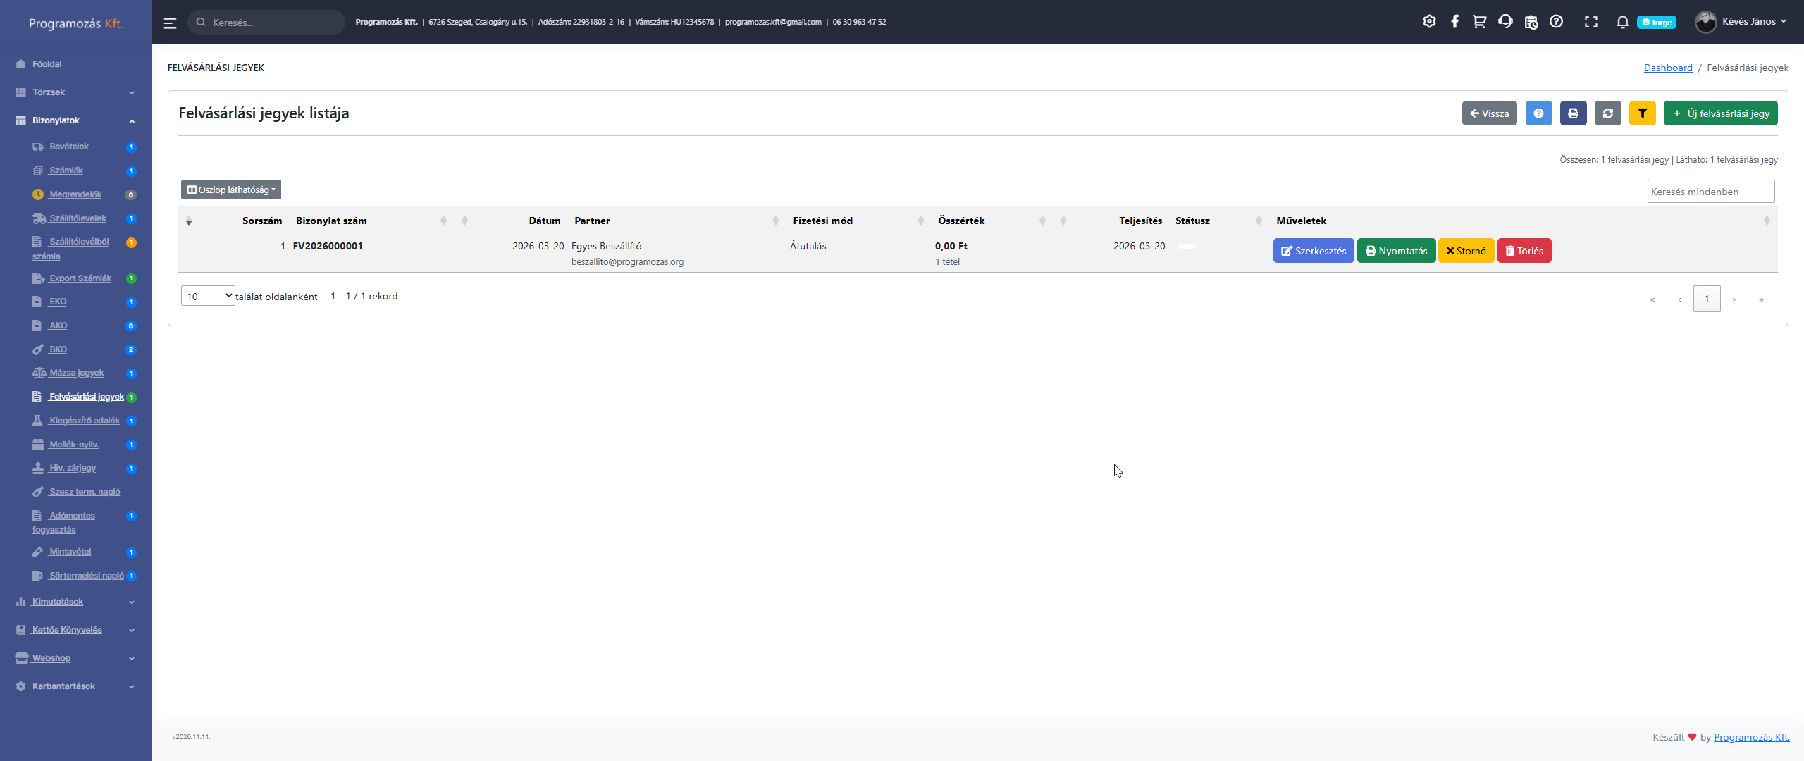The width and height of the screenshot is (1804, 761).
Task: Open Mázsa jegyek in sidebar
Action: pos(76,373)
